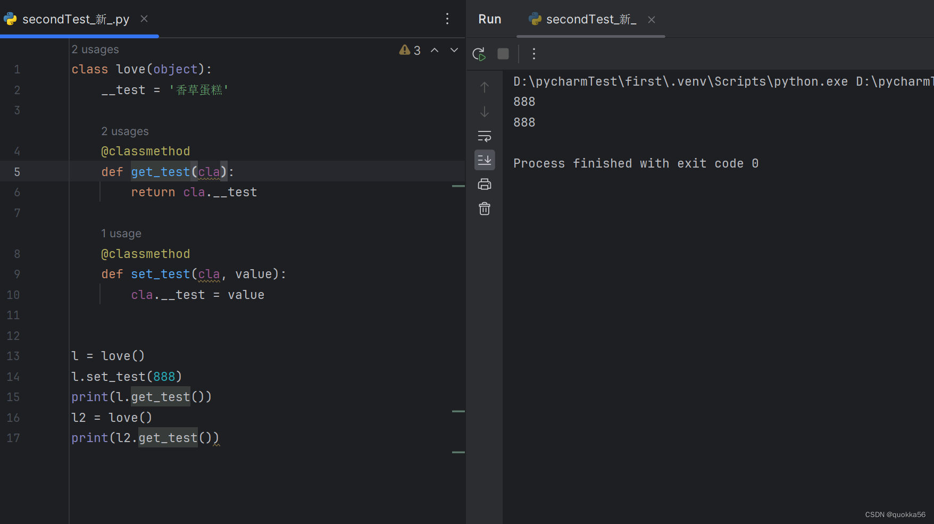The image size is (934, 524).
Task: Click line number 13 in gutter
Action: [13, 356]
